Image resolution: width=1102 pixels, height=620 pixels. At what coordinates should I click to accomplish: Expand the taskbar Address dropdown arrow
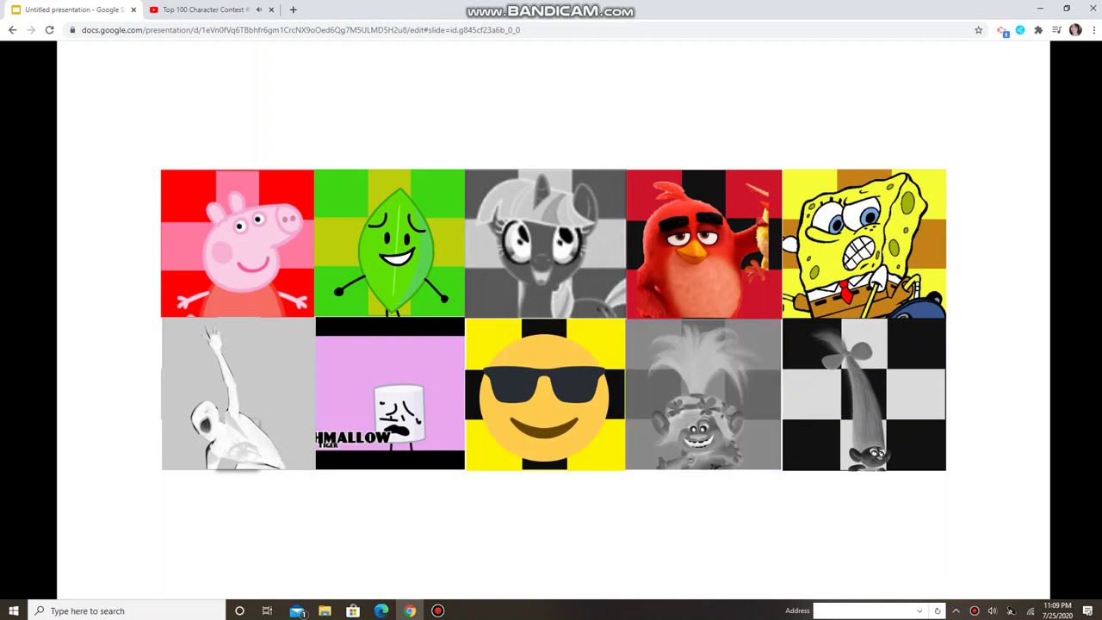[x=919, y=611]
